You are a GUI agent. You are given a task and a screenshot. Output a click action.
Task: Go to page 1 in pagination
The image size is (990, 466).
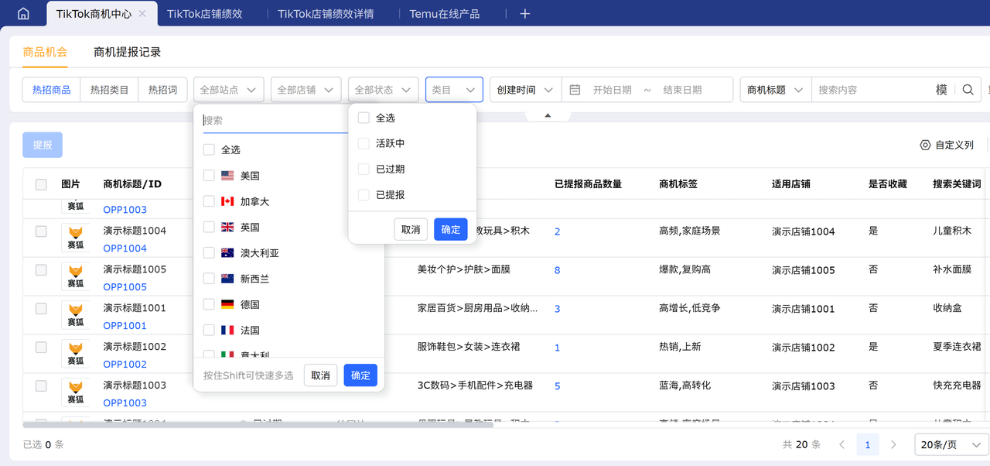pyautogui.click(x=868, y=445)
